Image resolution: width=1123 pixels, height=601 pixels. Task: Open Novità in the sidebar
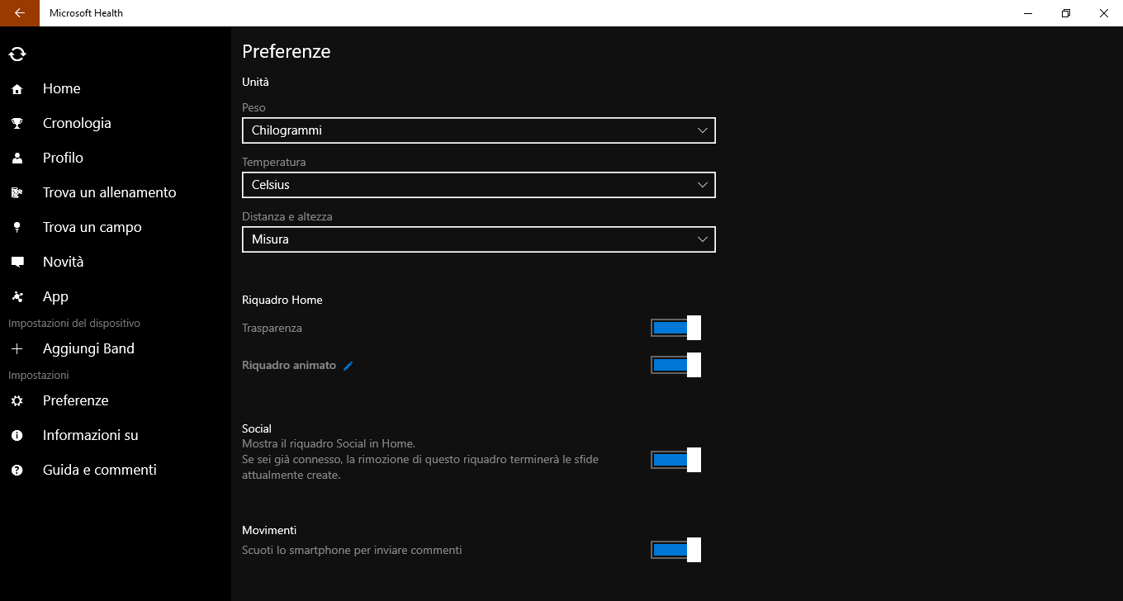coord(116,262)
